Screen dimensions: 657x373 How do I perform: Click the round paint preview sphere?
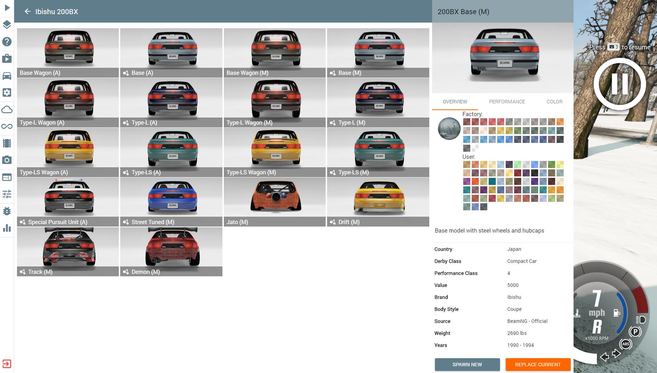(x=449, y=128)
